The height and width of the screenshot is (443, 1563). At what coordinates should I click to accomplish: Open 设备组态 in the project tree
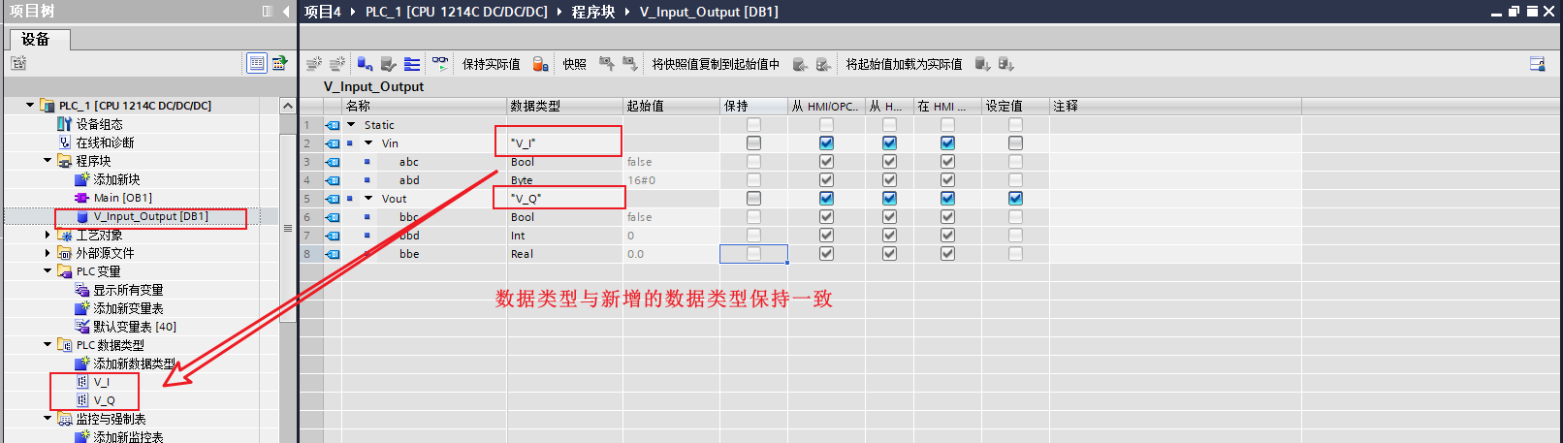pos(99,124)
